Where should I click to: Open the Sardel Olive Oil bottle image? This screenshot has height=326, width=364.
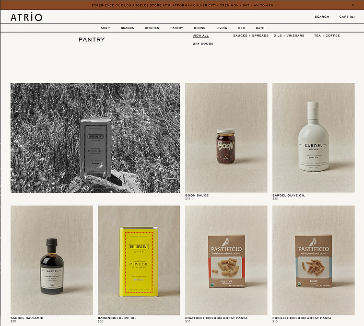pyautogui.click(x=313, y=138)
